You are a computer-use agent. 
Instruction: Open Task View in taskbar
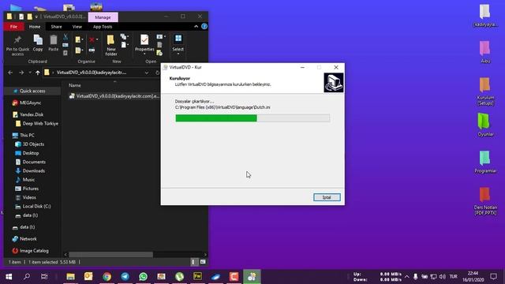click(x=44, y=277)
